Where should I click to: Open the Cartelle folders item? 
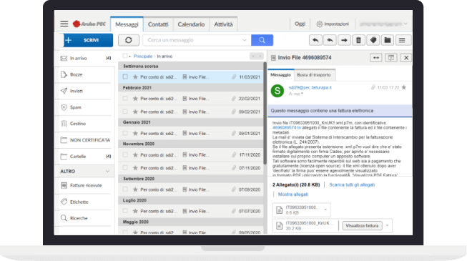[86, 157]
